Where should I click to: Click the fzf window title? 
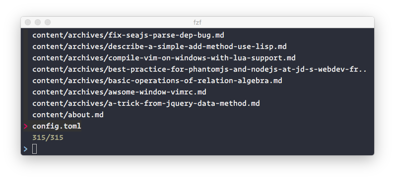click(197, 22)
